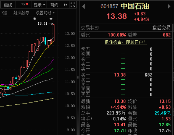Go to next stock with right arrow

click(x=169, y=6)
